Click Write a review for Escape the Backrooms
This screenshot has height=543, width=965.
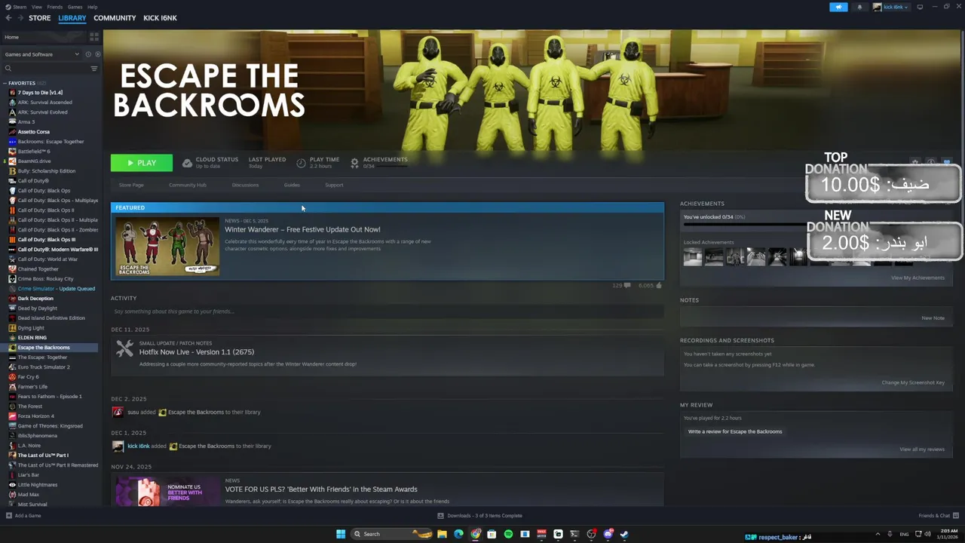pyautogui.click(x=735, y=431)
